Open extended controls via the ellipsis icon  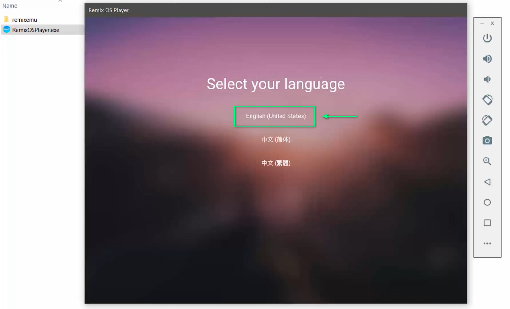pos(487,243)
